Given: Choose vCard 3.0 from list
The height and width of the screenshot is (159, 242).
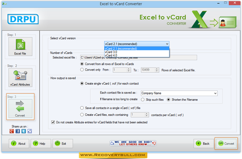Looking at the screenshot, I should pos(137,52).
